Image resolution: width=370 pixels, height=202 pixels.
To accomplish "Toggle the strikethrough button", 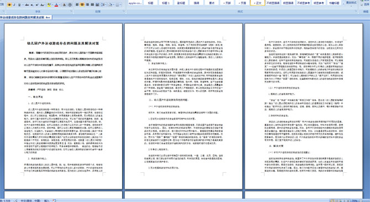I will [x=27, y=5].
